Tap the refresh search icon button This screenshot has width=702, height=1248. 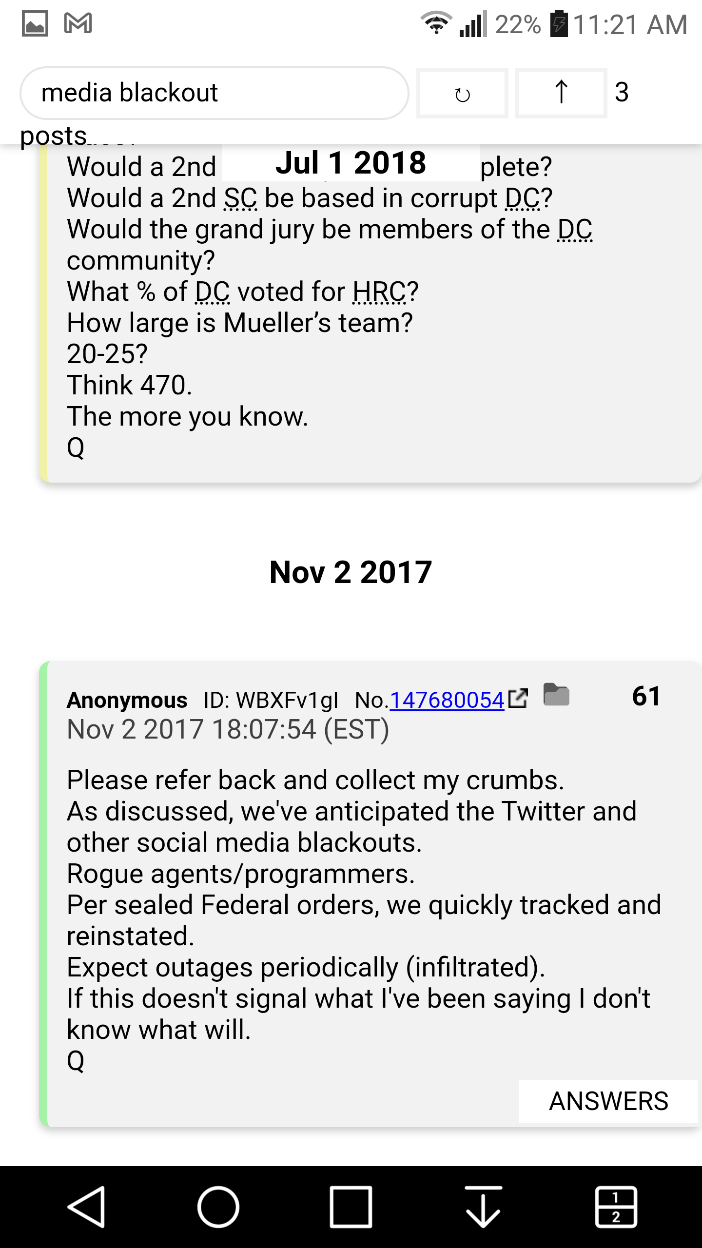pos(462,93)
